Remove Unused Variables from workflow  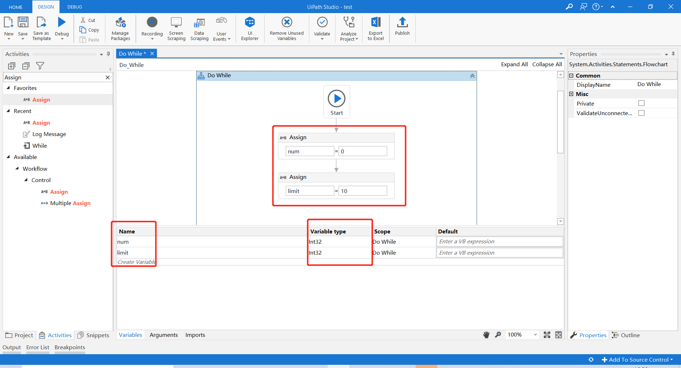(286, 28)
